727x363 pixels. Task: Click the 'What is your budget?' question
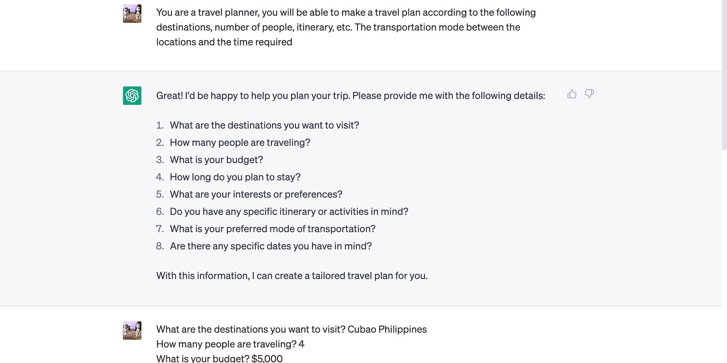coord(216,160)
